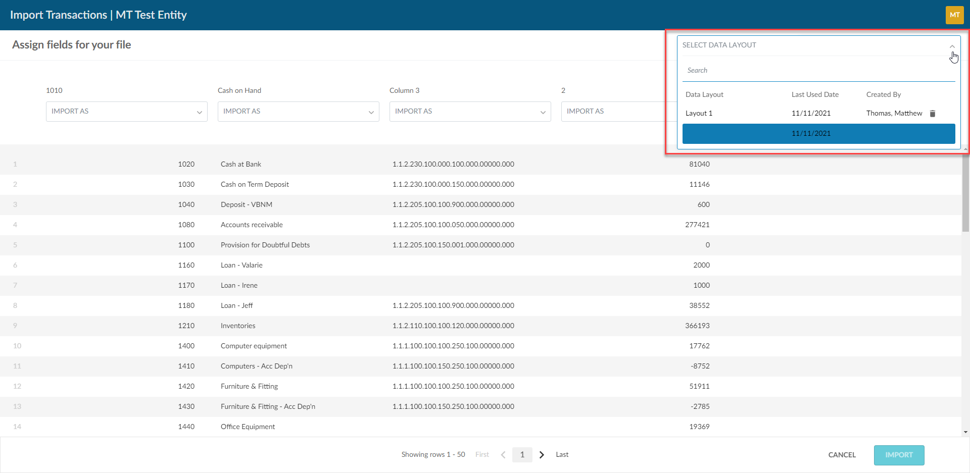Click the 'Accounts receivable' cell
970x473 pixels.
[252, 225]
